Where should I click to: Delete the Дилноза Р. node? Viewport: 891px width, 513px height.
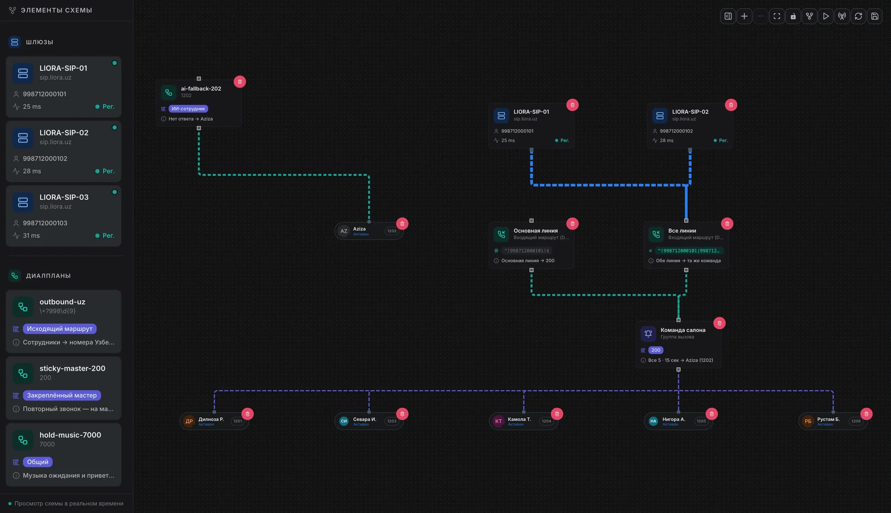pyautogui.click(x=247, y=414)
